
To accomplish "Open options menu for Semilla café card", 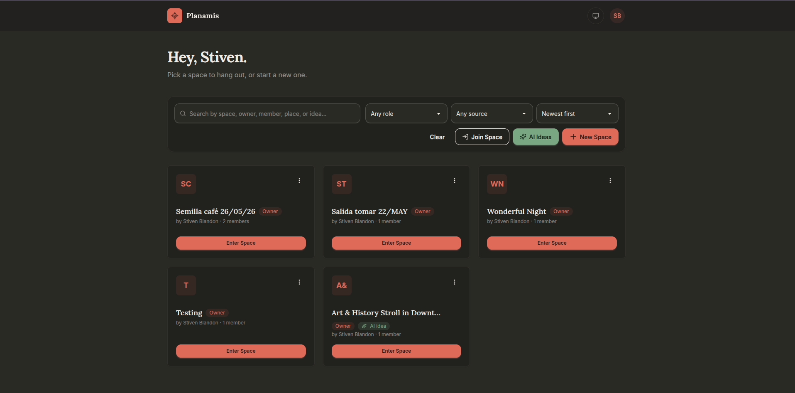I will pyautogui.click(x=299, y=181).
